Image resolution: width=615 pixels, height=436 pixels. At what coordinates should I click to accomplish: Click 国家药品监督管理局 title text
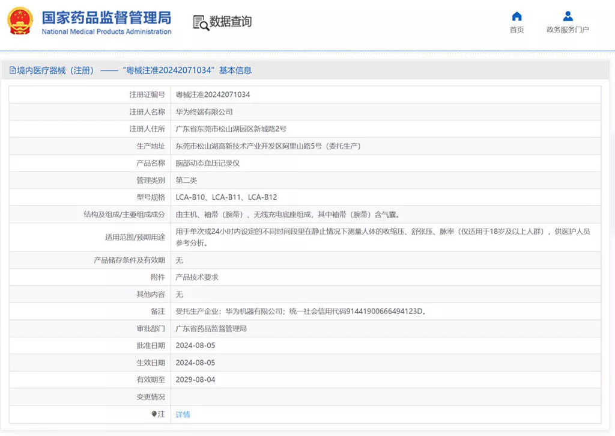(107, 17)
